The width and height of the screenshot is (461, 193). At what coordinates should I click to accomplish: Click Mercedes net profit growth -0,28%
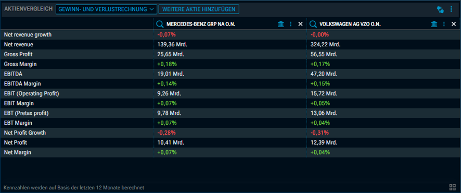(167, 133)
